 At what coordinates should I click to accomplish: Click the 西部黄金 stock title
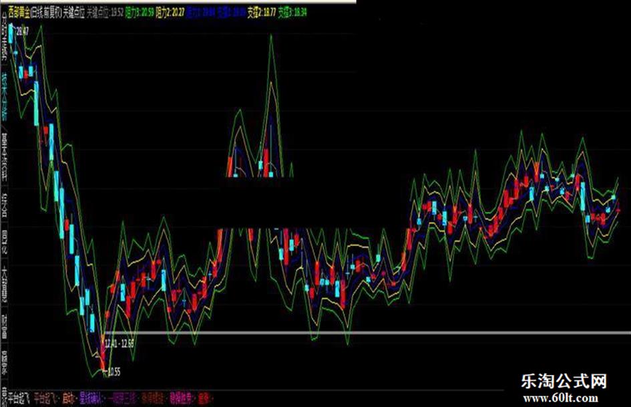[x=23, y=11]
